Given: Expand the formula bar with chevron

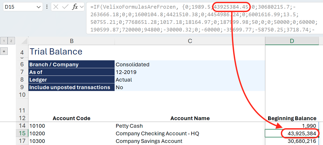Looking at the screenshot, I should 82,7.
